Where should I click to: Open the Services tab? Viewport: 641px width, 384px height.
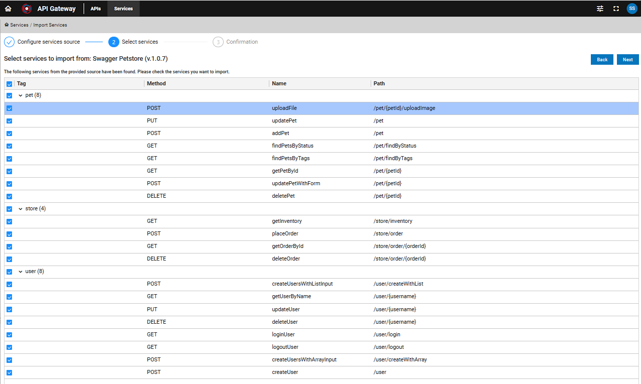(123, 9)
